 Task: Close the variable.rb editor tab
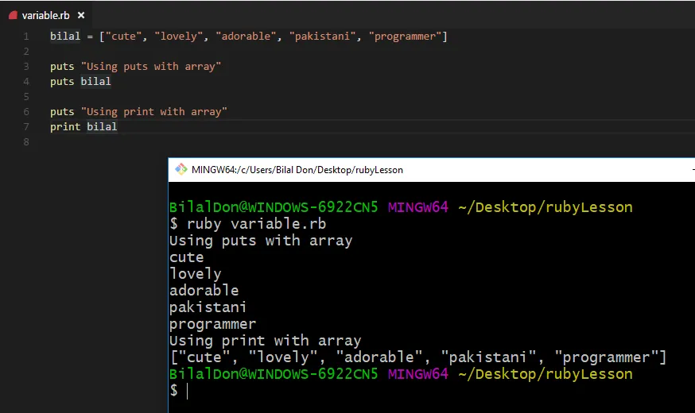tap(81, 16)
